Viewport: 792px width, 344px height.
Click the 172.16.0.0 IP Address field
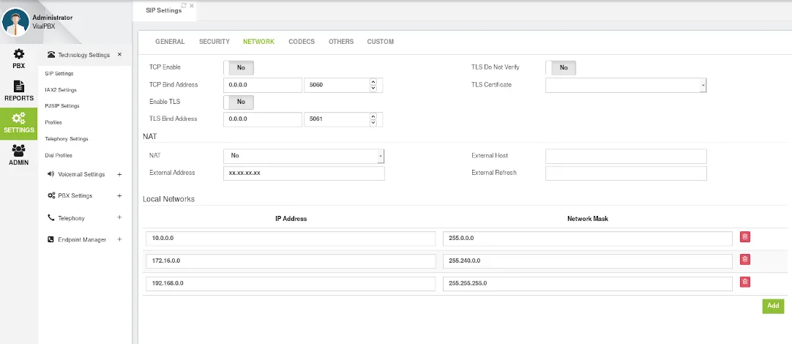click(291, 261)
